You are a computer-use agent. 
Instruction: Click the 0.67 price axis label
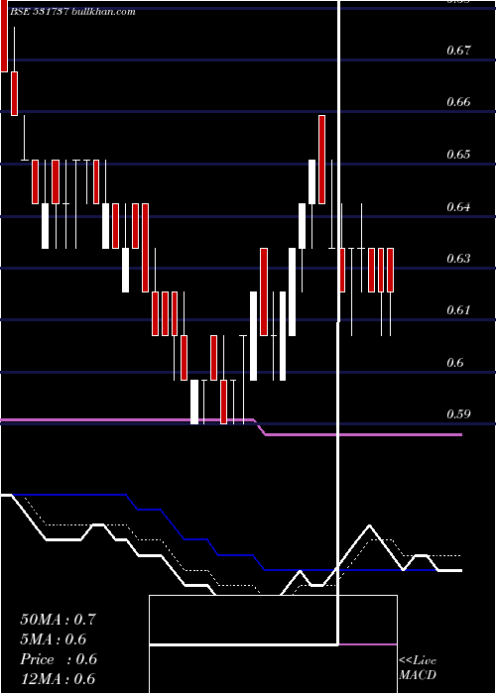tap(458, 50)
